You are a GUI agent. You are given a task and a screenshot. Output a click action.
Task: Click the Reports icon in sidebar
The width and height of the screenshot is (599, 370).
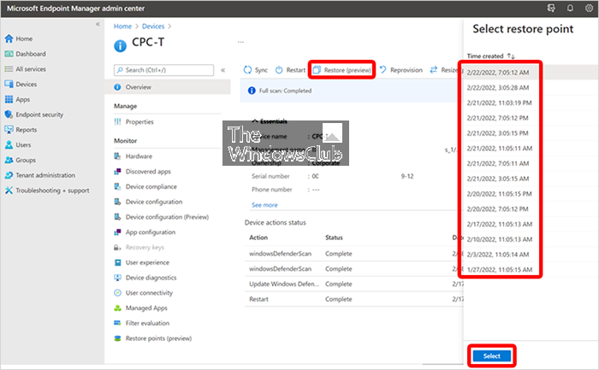pyautogui.click(x=9, y=130)
